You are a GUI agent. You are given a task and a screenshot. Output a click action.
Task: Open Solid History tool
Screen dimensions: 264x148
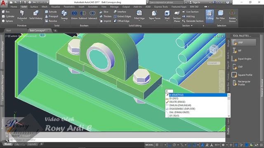tap(36, 15)
